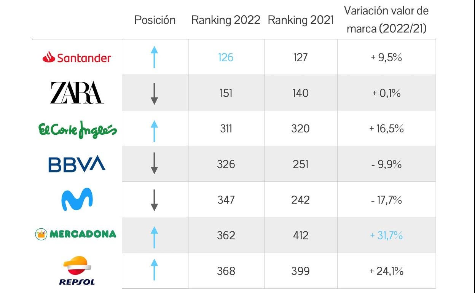
Task: Click the Variación valor de marca header
Action: 386,20
